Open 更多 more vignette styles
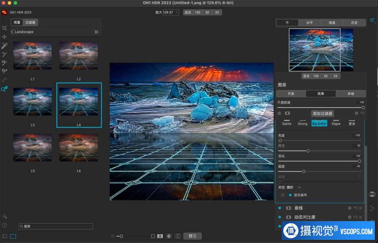This screenshot has width=378, height=243. (x=352, y=123)
